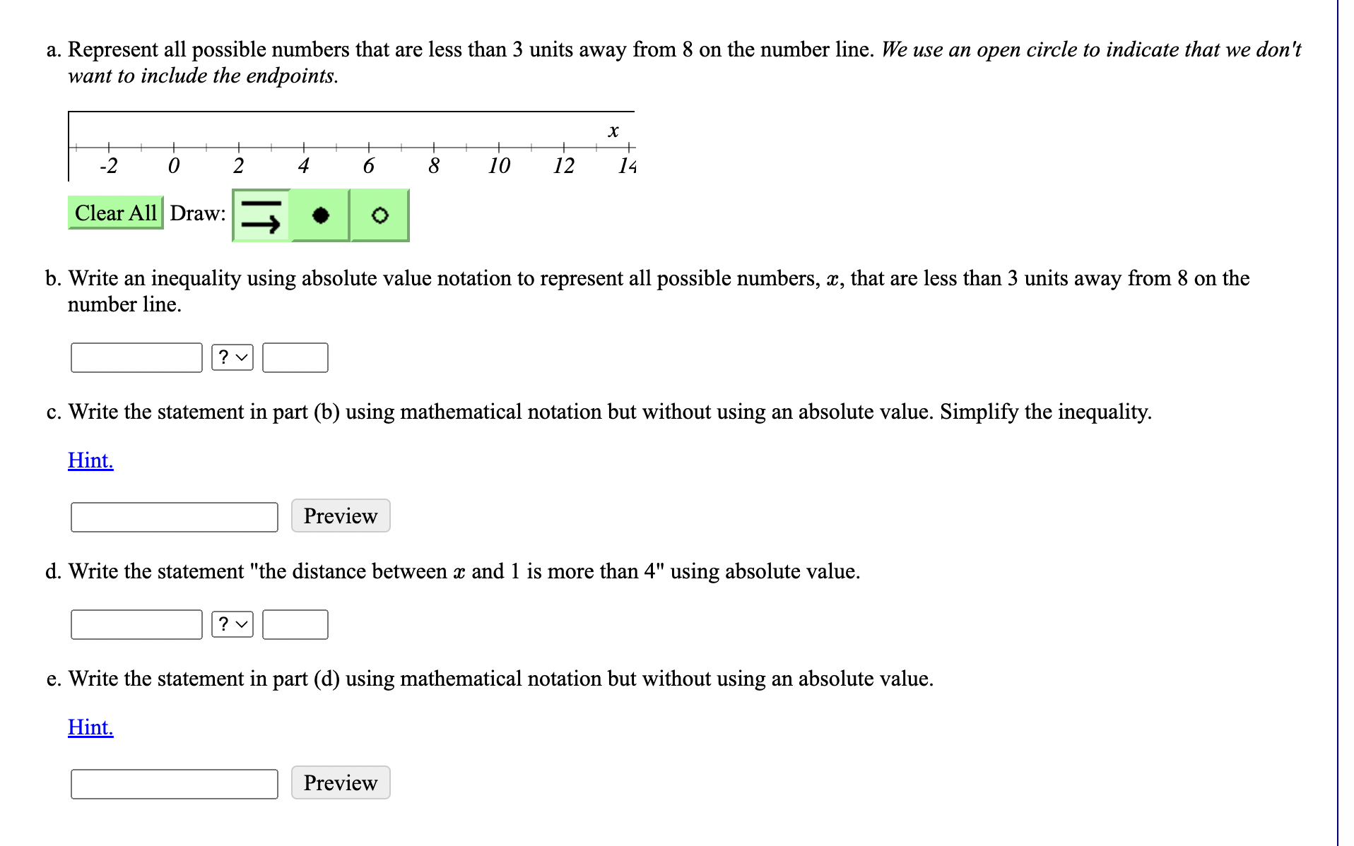Select the ray drawing tool
The image size is (1354, 846).
260,215
